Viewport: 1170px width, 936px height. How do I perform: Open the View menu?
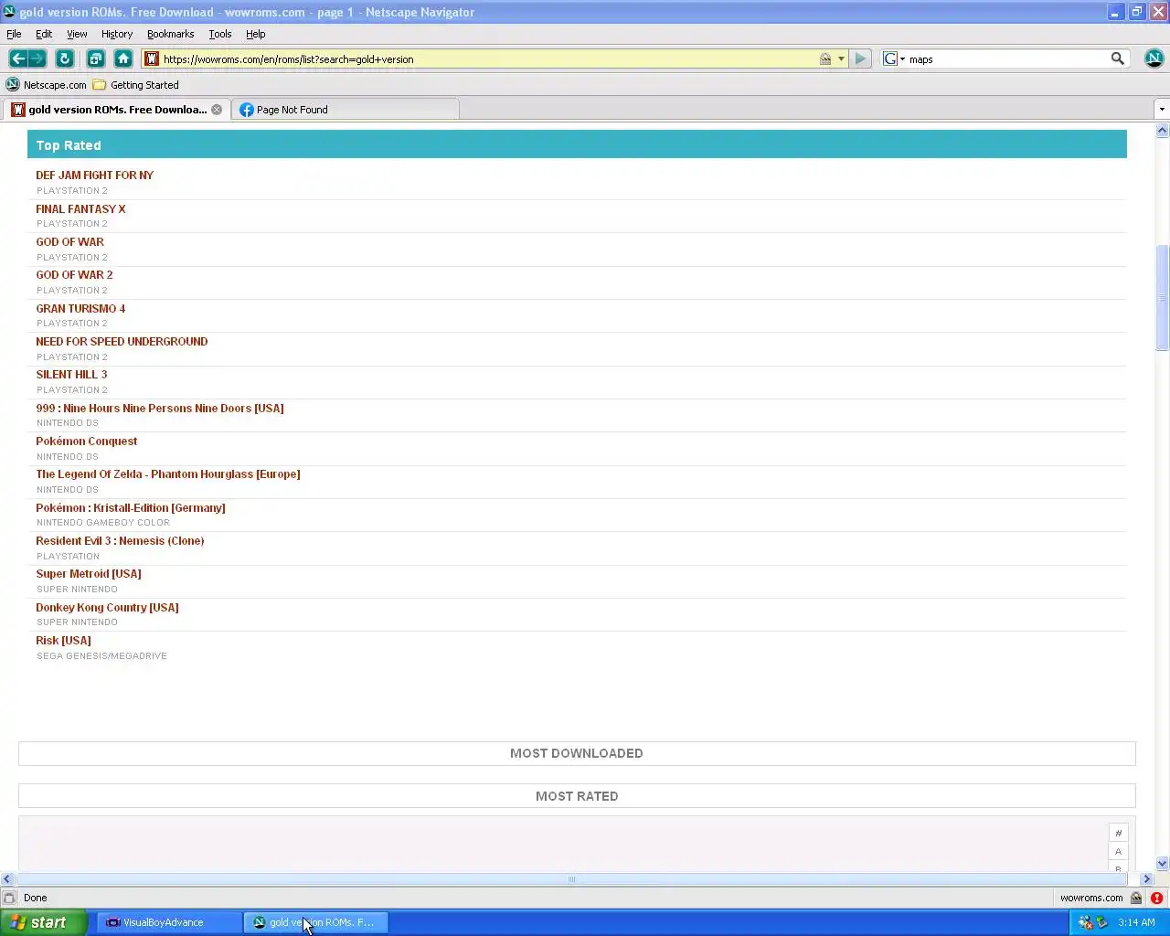(x=77, y=34)
